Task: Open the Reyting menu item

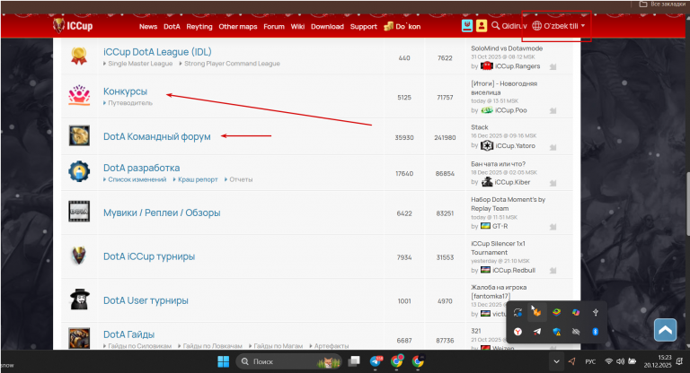Action: tap(199, 27)
